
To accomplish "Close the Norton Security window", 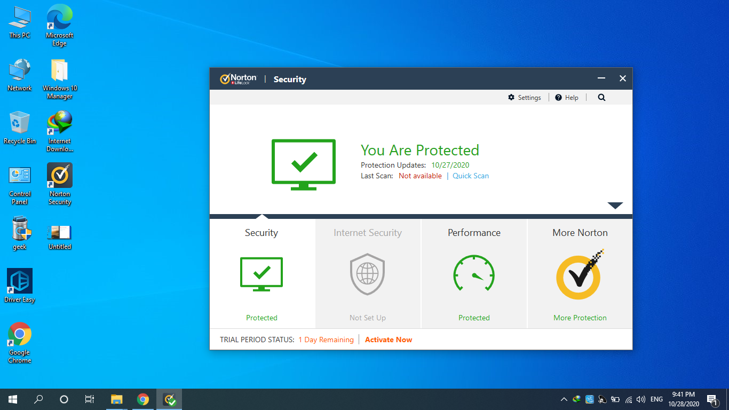I will (622, 78).
